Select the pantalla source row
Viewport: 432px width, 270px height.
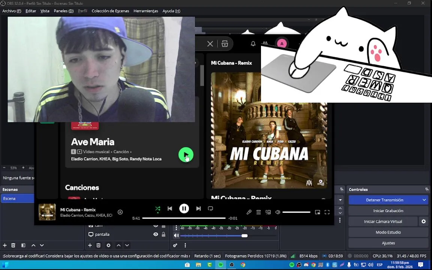tap(127, 234)
